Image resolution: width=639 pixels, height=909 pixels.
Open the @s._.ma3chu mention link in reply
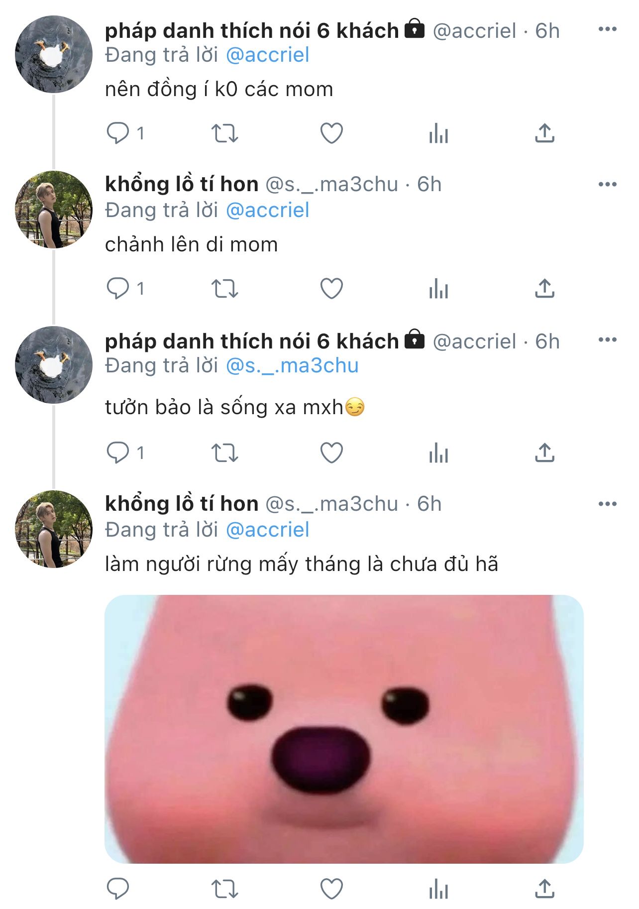pyautogui.click(x=292, y=366)
